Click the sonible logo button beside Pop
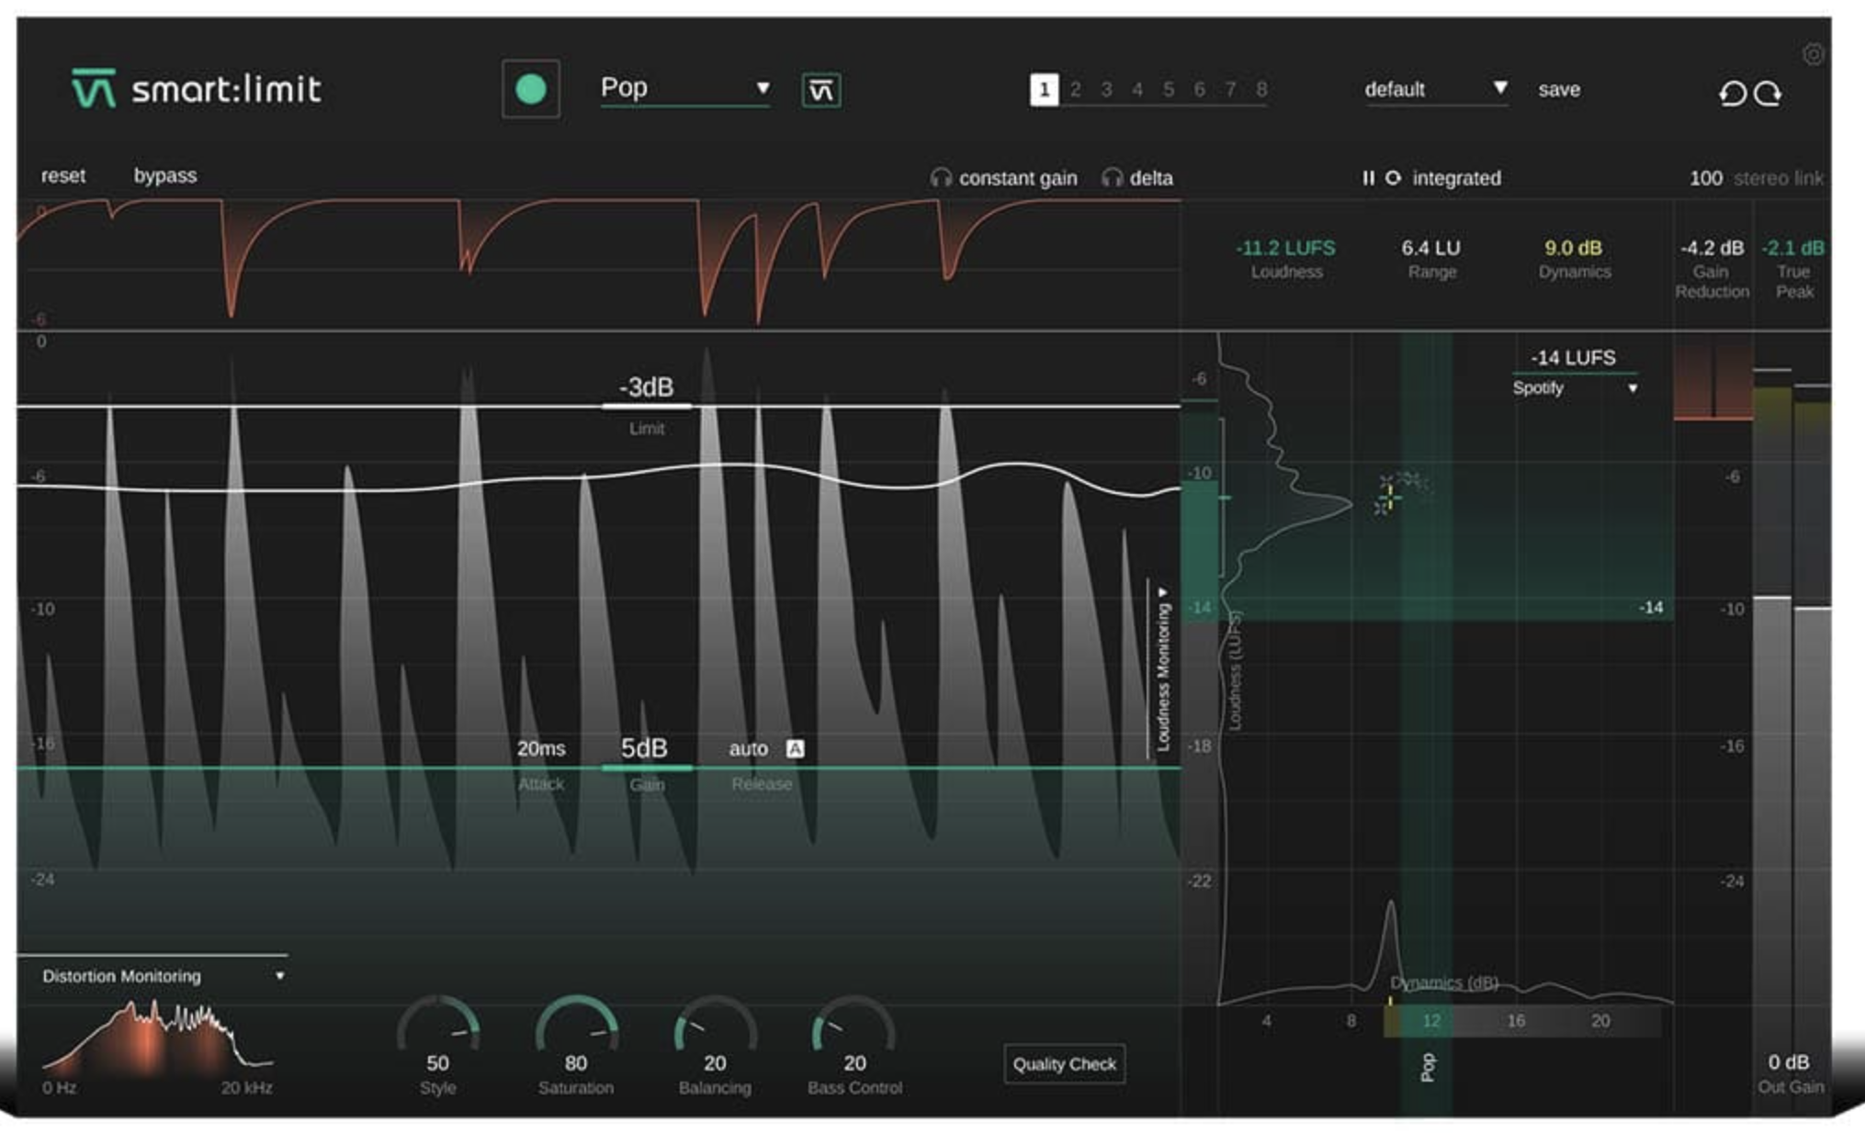1865x1133 pixels. coord(820,90)
